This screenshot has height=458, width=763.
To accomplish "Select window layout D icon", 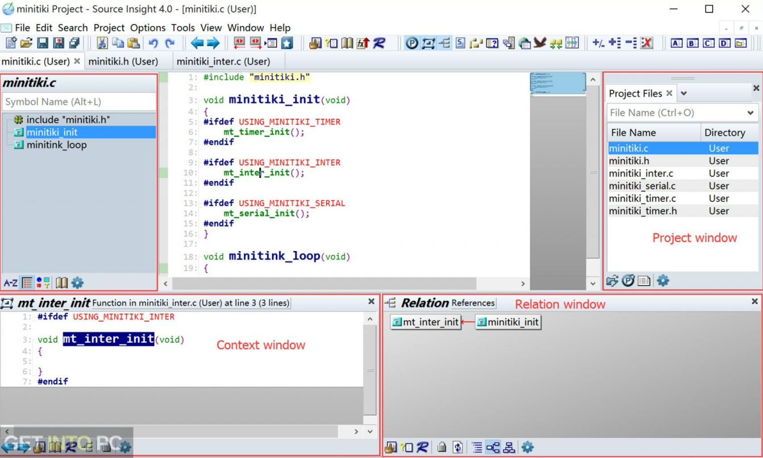I will (x=725, y=43).
